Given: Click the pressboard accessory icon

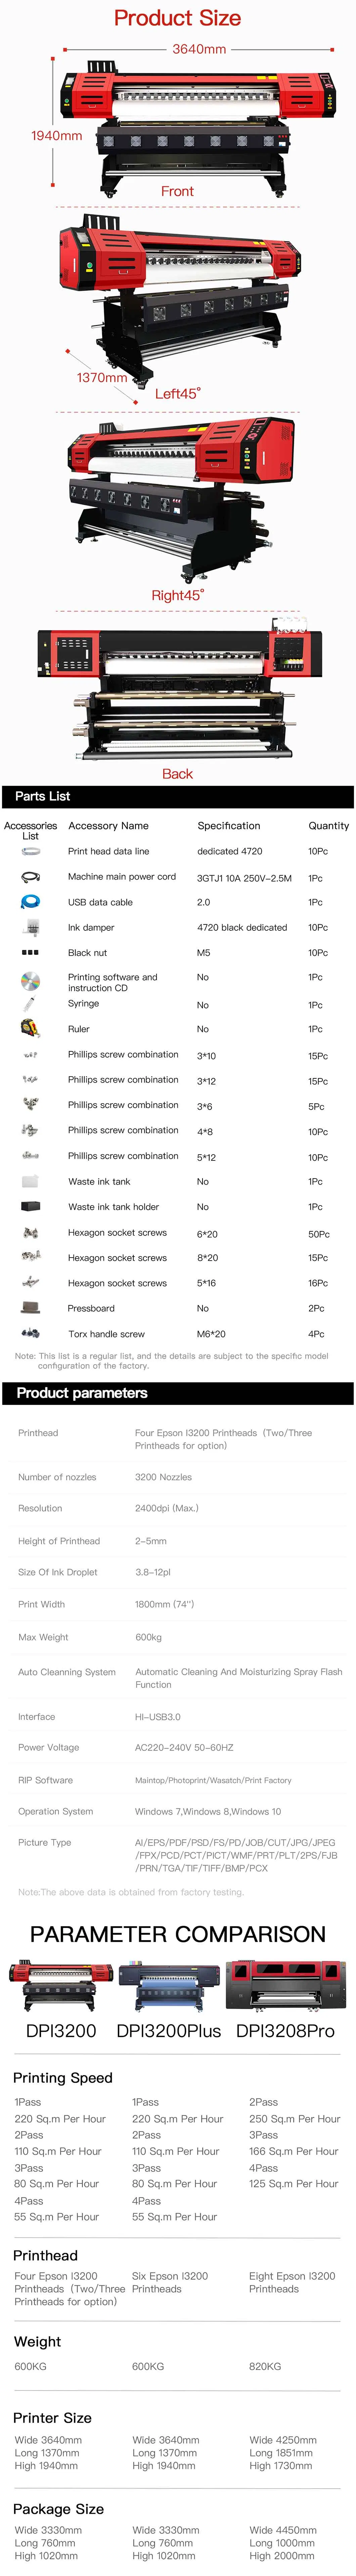Looking at the screenshot, I should click(30, 1307).
